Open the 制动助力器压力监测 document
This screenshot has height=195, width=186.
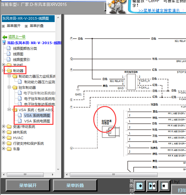coord(40,82)
